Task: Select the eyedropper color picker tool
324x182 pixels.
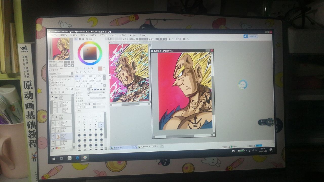Action: pyautogui.click(x=93, y=72)
